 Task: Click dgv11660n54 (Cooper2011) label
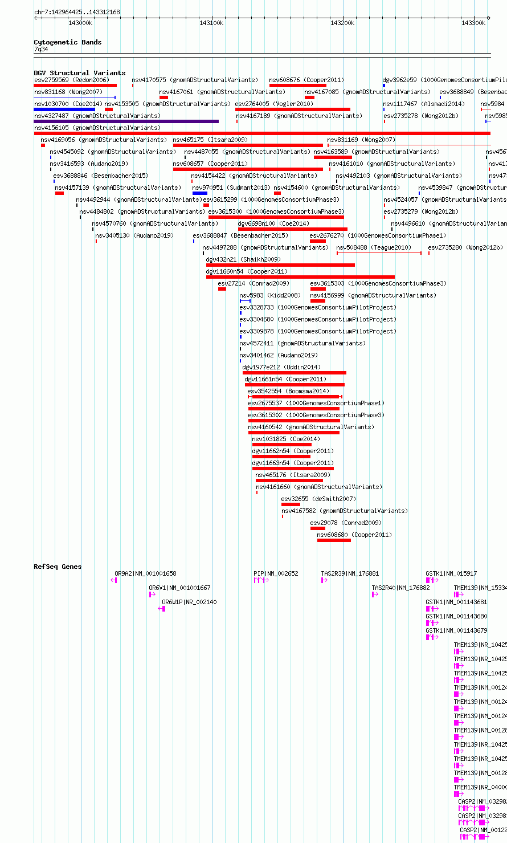coord(247,272)
